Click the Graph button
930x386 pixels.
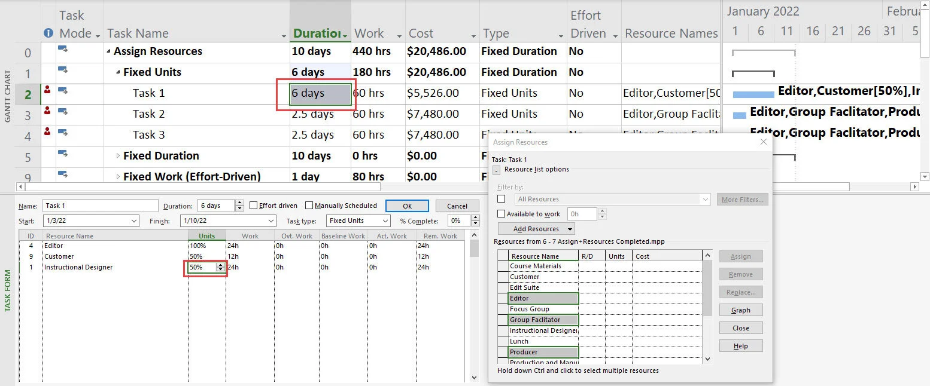coord(740,310)
